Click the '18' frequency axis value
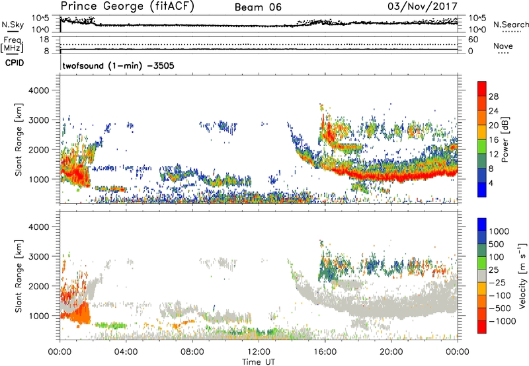Image resolution: width=529 pixels, height=366 pixels. 44,40
